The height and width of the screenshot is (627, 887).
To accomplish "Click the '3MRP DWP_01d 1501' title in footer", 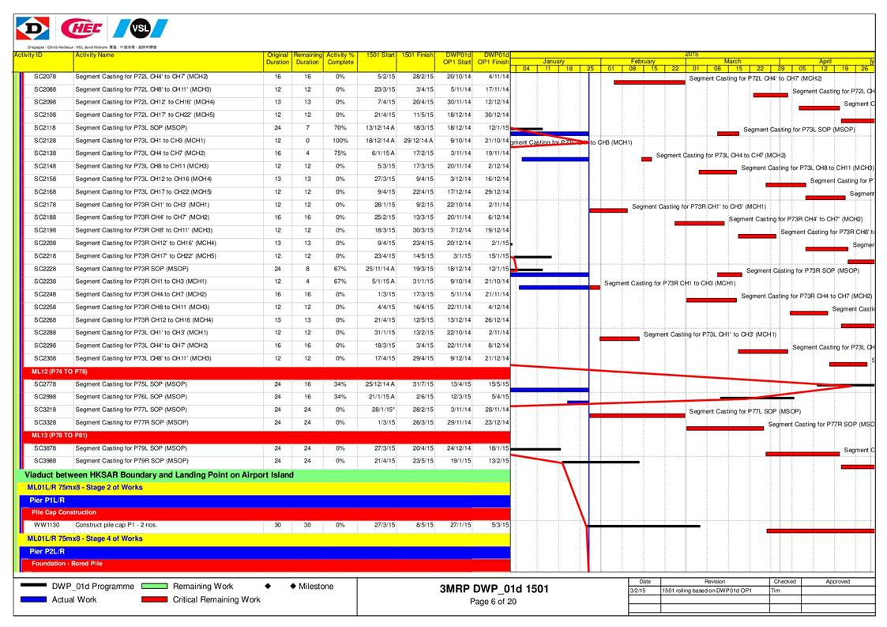I will point(494,588).
